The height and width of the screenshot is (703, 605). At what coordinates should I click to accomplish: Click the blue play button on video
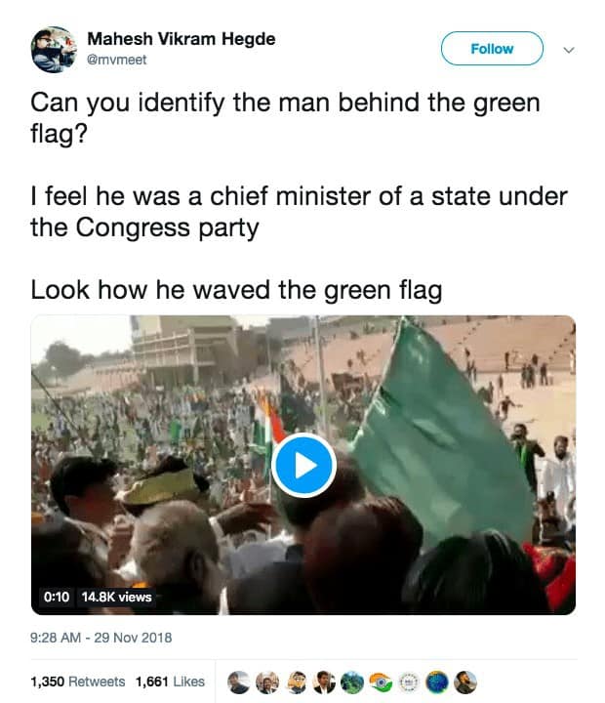click(302, 466)
